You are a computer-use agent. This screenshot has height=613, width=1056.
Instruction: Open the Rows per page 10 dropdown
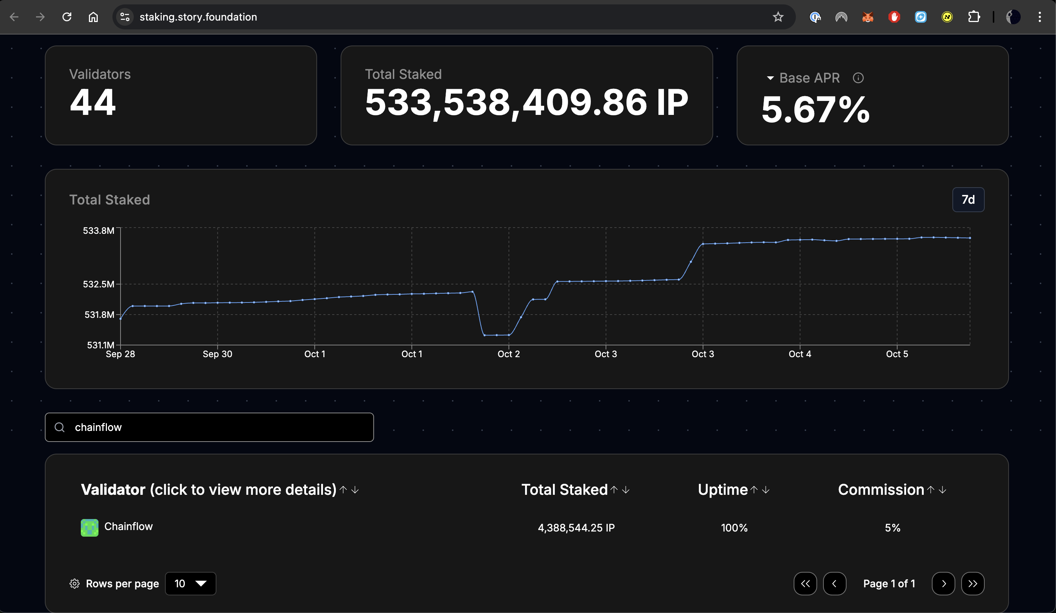(191, 583)
